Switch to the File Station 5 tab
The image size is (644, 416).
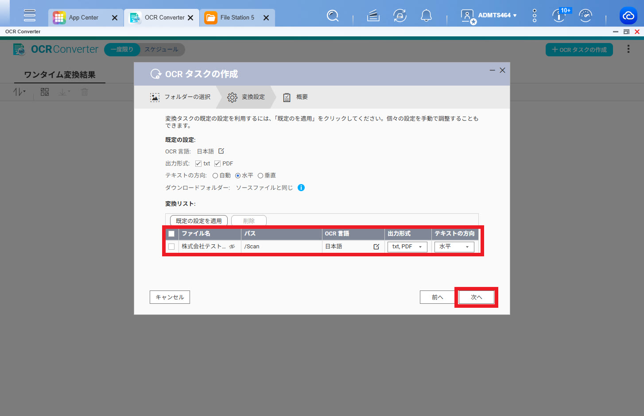[x=237, y=18]
